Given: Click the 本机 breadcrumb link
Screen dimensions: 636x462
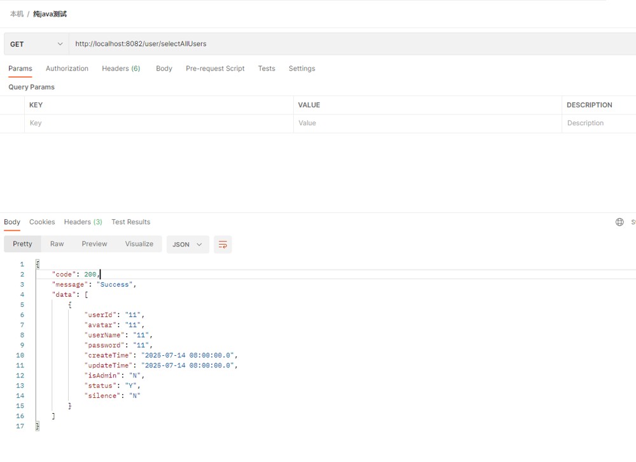Looking at the screenshot, I should [x=17, y=14].
